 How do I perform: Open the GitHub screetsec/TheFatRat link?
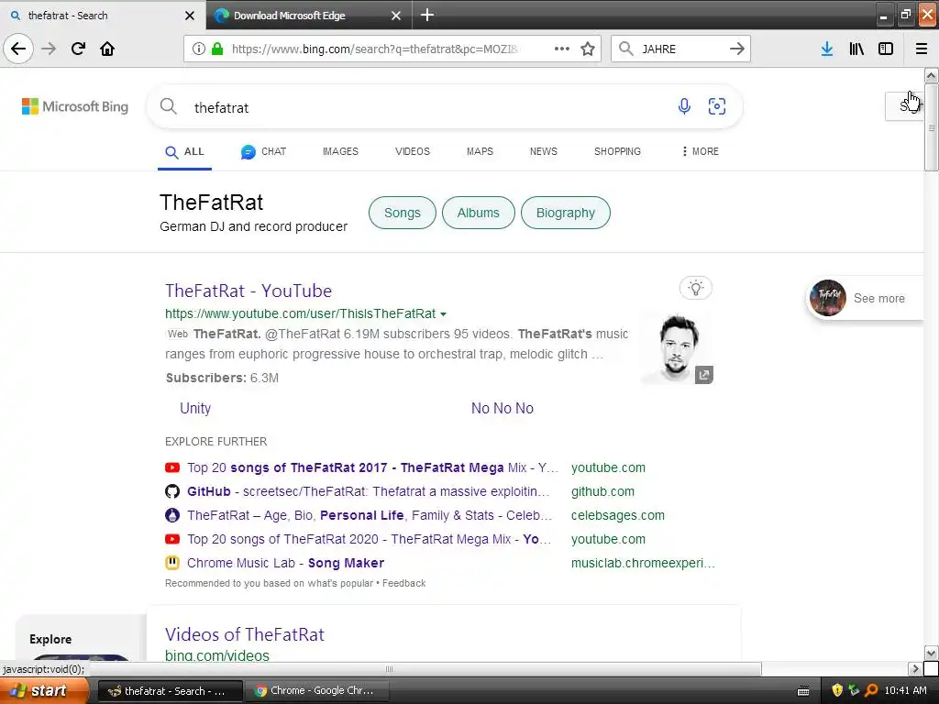[368, 491]
